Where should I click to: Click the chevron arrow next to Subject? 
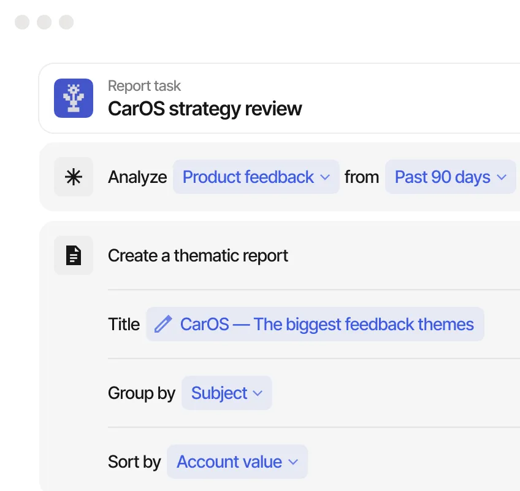point(258,393)
